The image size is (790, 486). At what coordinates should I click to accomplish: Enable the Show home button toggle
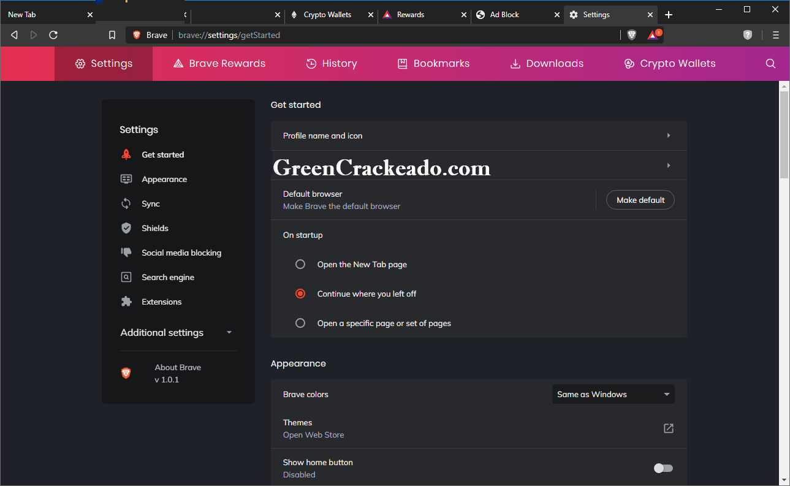663,468
